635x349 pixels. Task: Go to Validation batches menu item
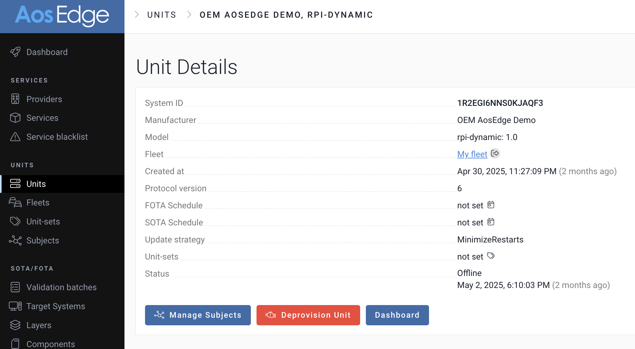61,287
